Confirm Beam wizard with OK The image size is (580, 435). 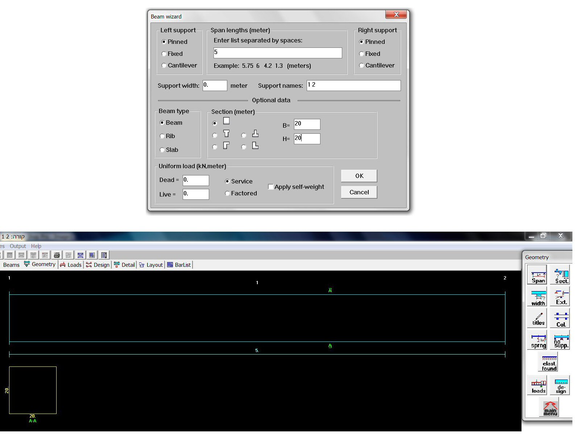[x=359, y=176]
